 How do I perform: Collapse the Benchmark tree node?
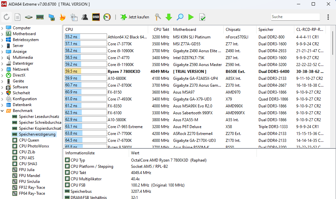click(x=2, y=111)
